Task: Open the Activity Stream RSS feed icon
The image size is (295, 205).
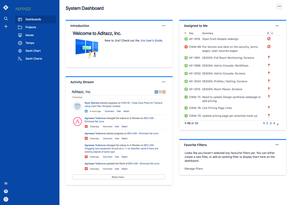Action: pyautogui.click(x=164, y=92)
